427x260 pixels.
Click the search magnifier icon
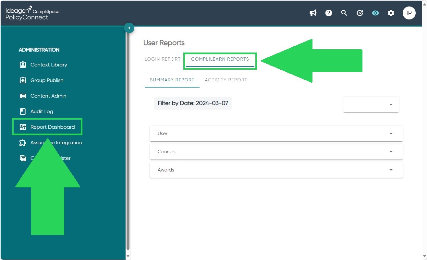click(344, 13)
